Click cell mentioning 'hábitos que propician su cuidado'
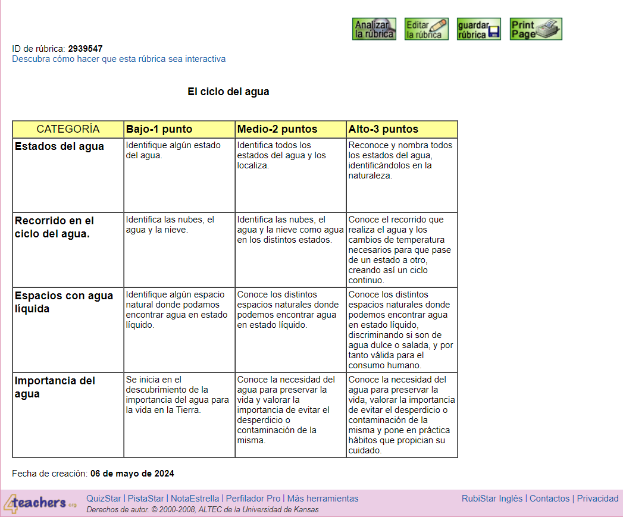The image size is (623, 517). point(402,415)
